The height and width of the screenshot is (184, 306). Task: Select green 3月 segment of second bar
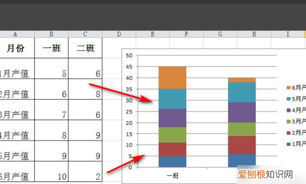(242, 129)
